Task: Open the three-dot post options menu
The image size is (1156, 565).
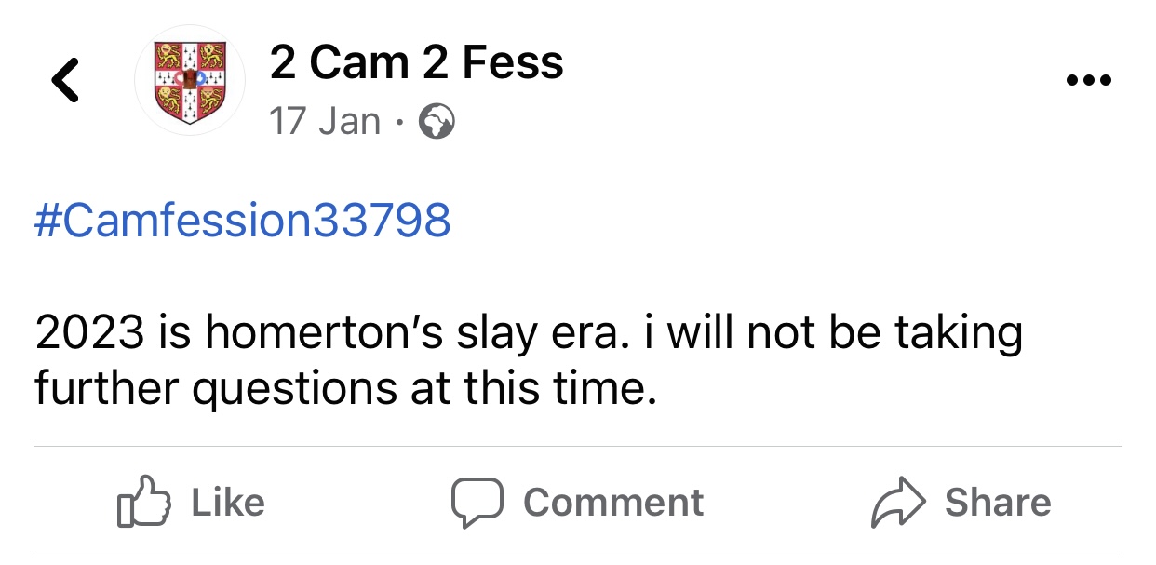Action: [x=1088, y=81]
